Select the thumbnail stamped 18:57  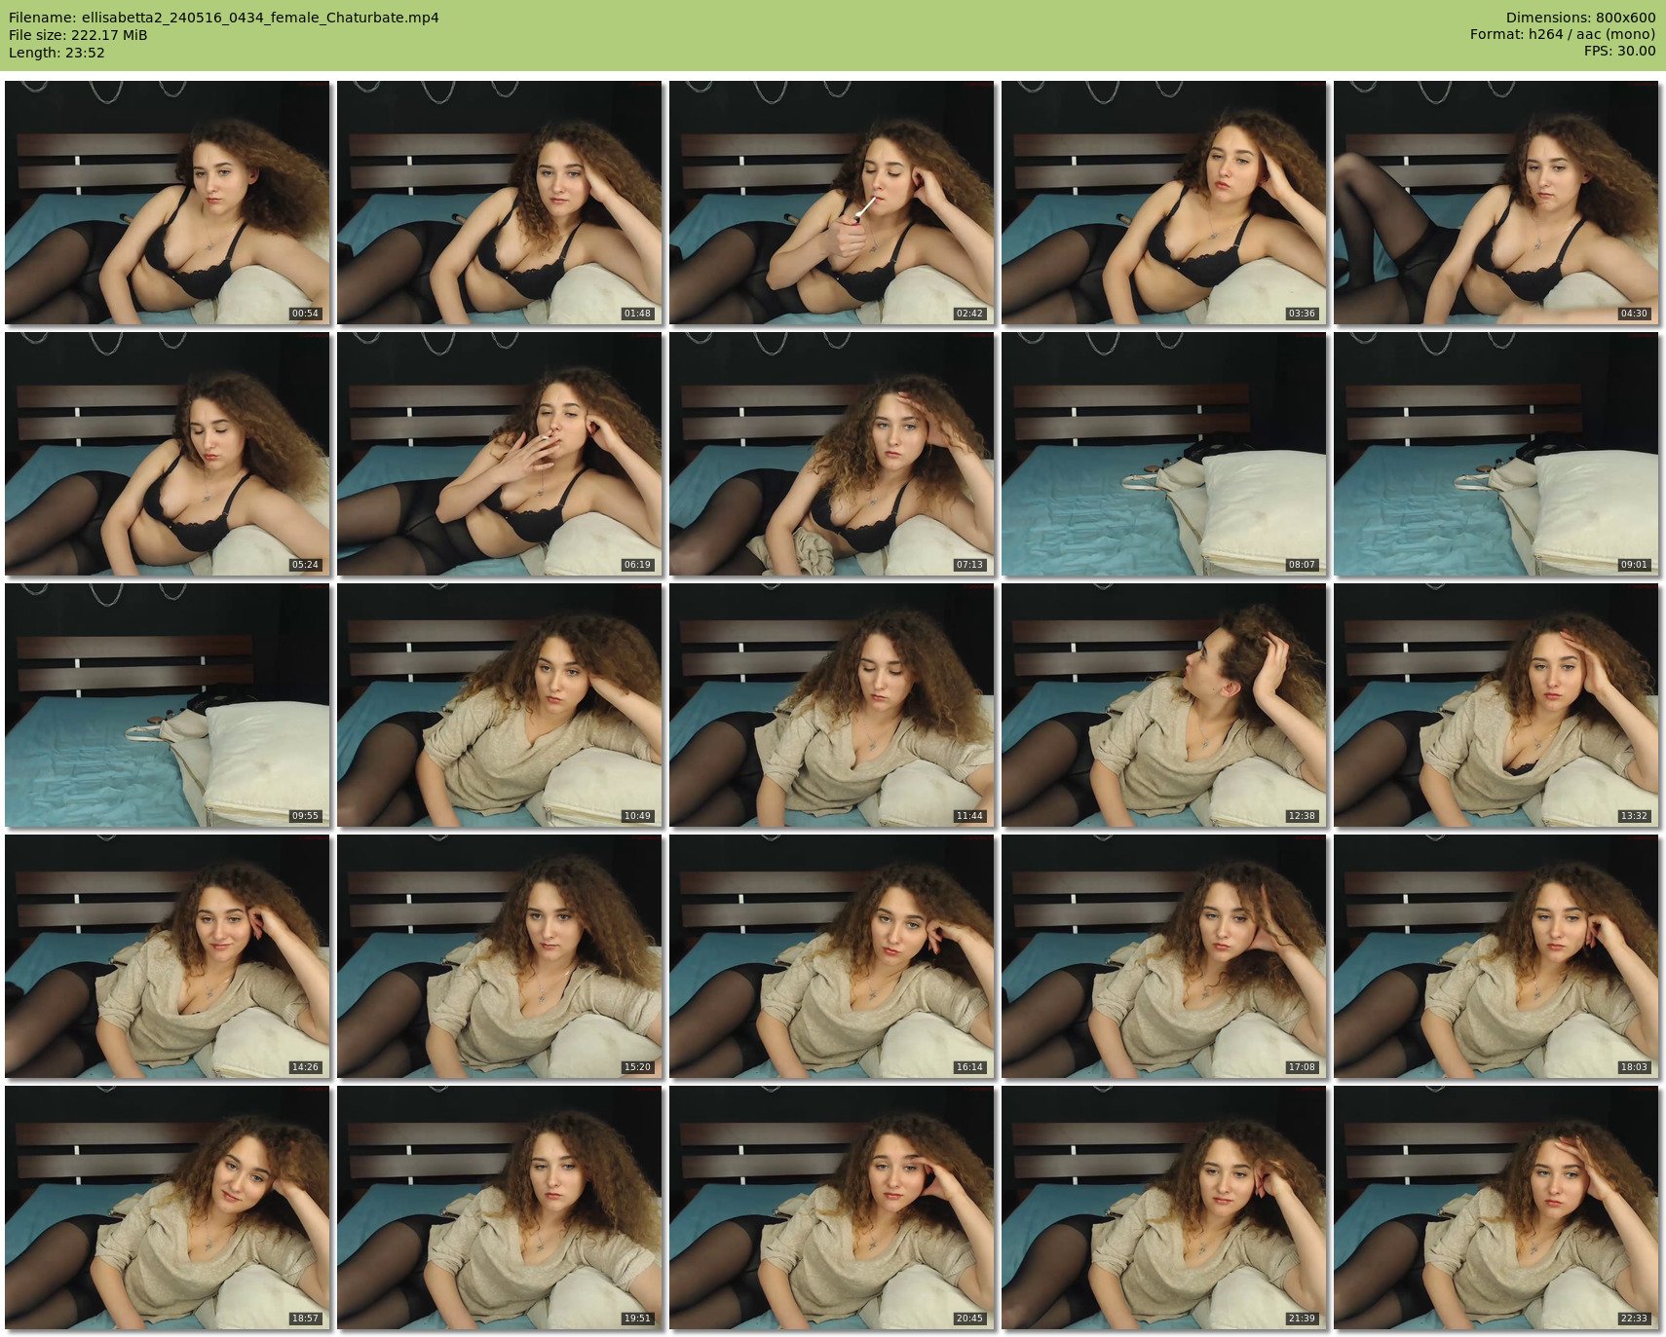167,1207
